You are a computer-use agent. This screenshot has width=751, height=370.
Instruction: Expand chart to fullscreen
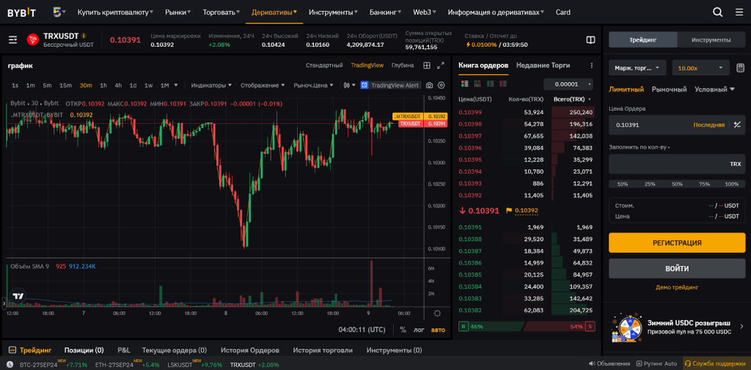(x=440, y=65)
